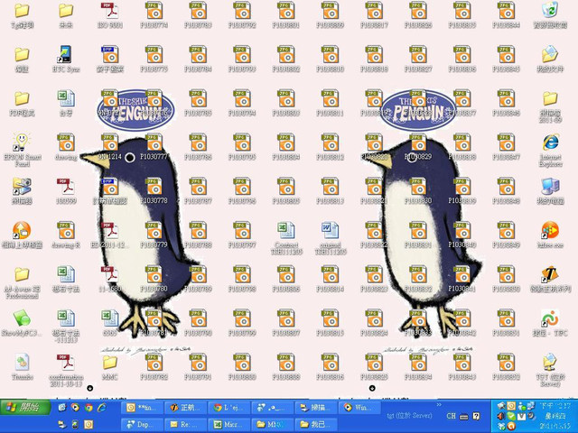578x433 pixels.
Task: Expand the taskbar toolbar chevron (>>)
Action: [439, 405]
